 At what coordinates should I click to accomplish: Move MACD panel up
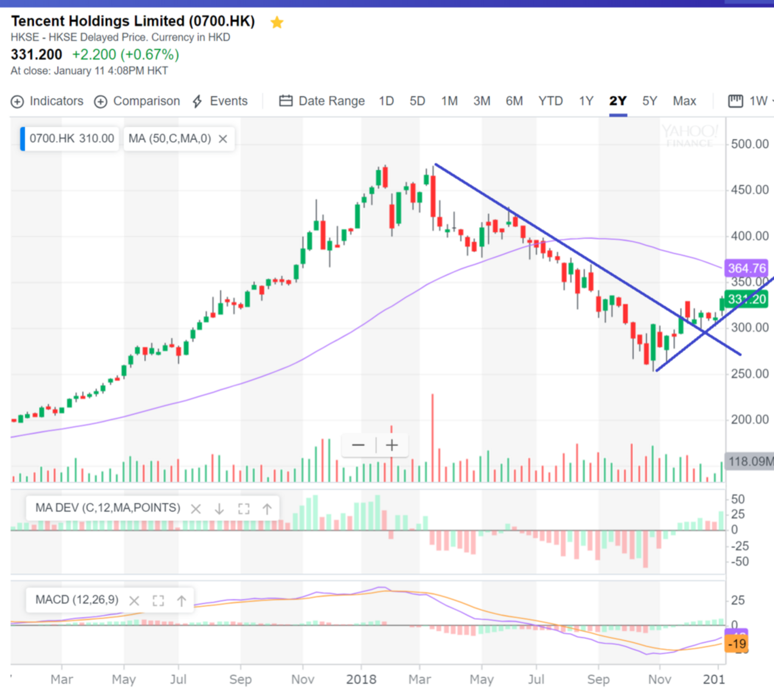tap(182, 601)
